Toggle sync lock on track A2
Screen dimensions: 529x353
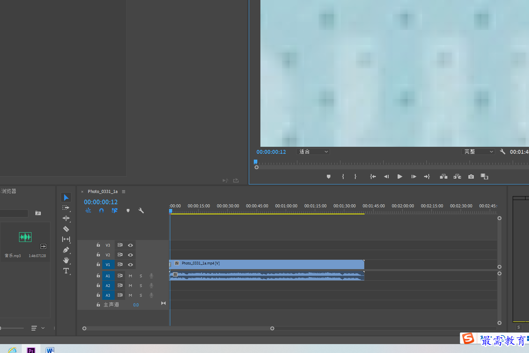(x=120, y=285)
